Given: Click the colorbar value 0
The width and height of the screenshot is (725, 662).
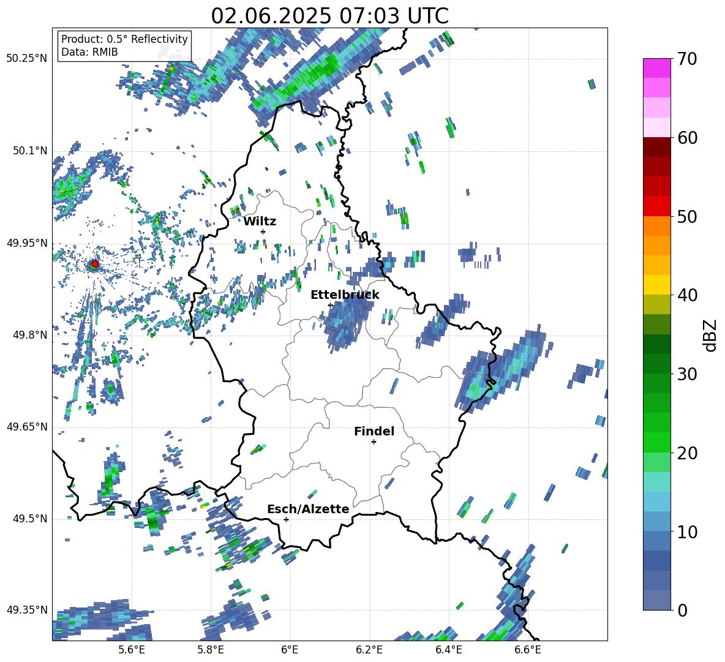Looking at the screenshot, I should pos(683,610).
